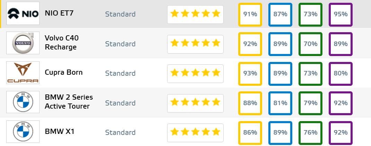
Task: Click NIO ET7 purple 95% score box
Action: [340, 14]
